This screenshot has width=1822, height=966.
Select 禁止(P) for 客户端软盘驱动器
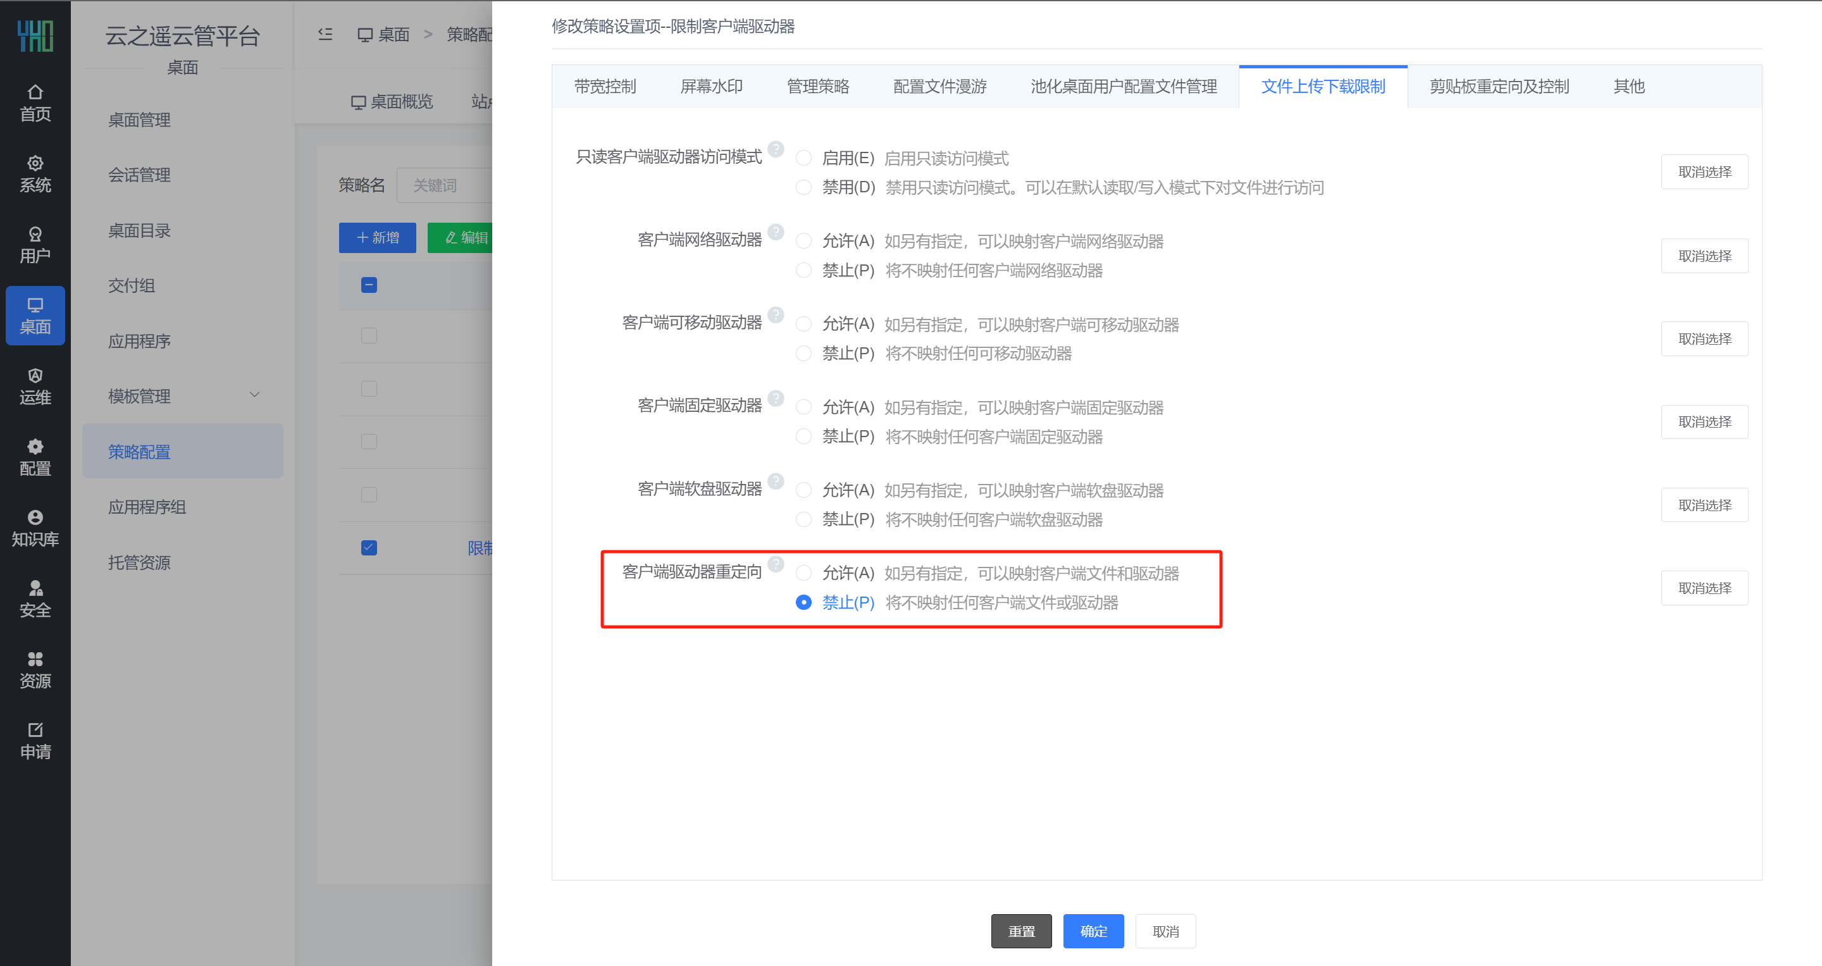[x=803, y=519]
